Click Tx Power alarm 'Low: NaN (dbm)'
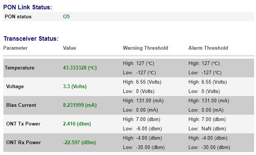The height and width of the screenshot is (155, 256). 207,129
